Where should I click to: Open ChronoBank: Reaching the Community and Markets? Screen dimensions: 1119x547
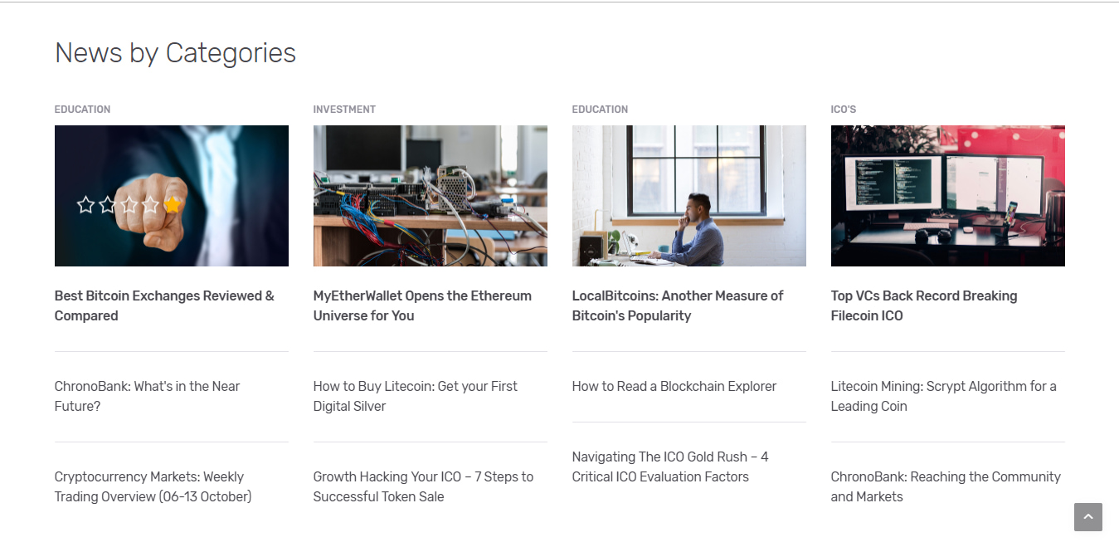coord(946,486)
